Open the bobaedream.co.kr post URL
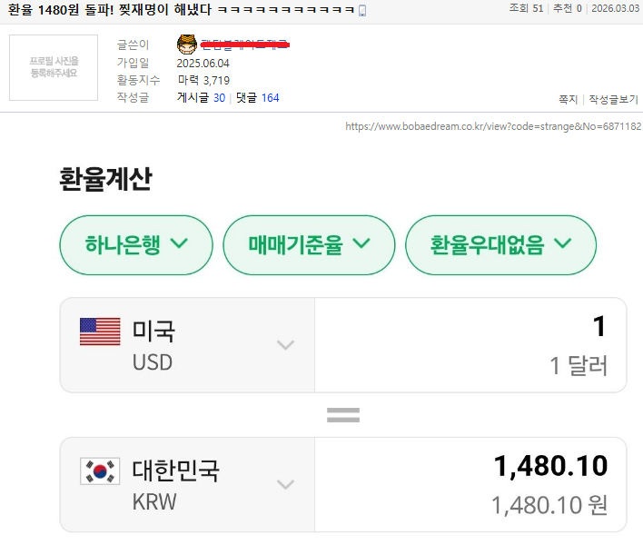This screenshot has width=643, height=545. [x=493, y=126]
